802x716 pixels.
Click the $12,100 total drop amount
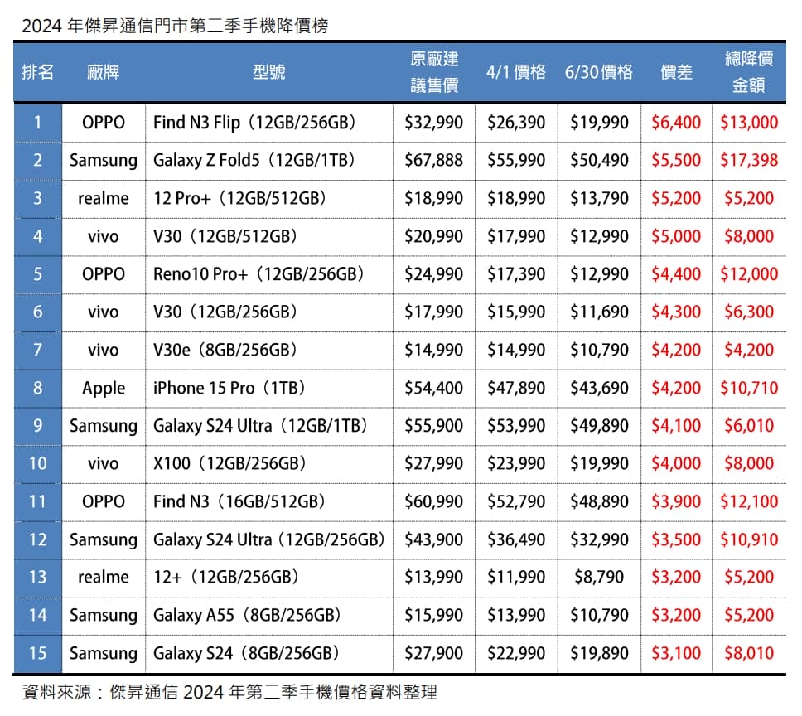pyautogui.click(x=749, y=501)
